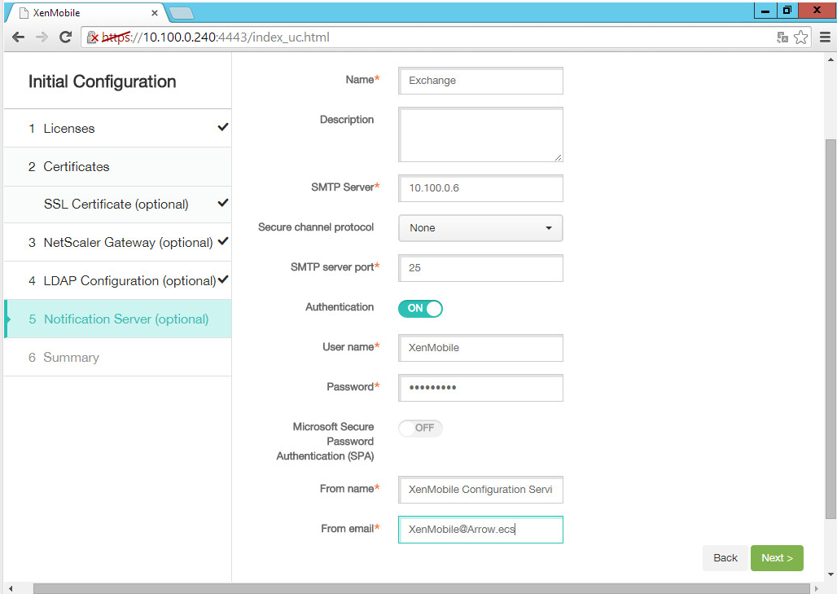The height and width of the screenshot is (594, 837).
Task: Select step 1 Licenses
Action: [x=117, y=128]
